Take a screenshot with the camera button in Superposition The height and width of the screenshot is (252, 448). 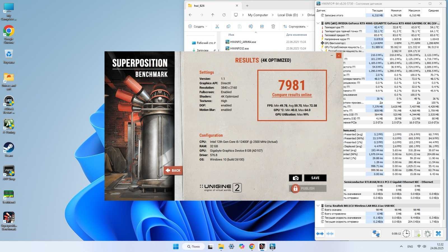point(295,178)
